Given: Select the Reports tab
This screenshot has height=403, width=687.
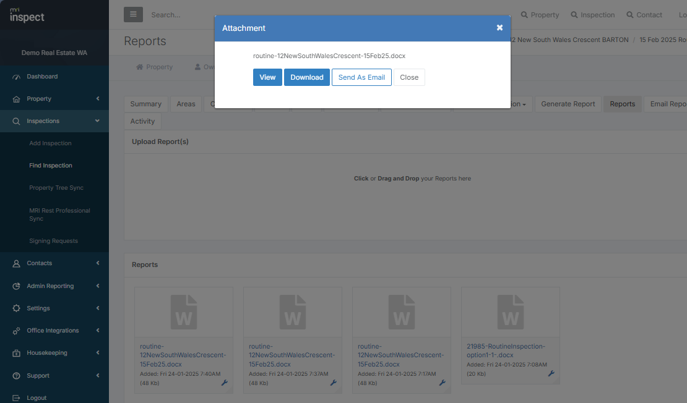Looking at the screenshot, I should coord(622,104).
